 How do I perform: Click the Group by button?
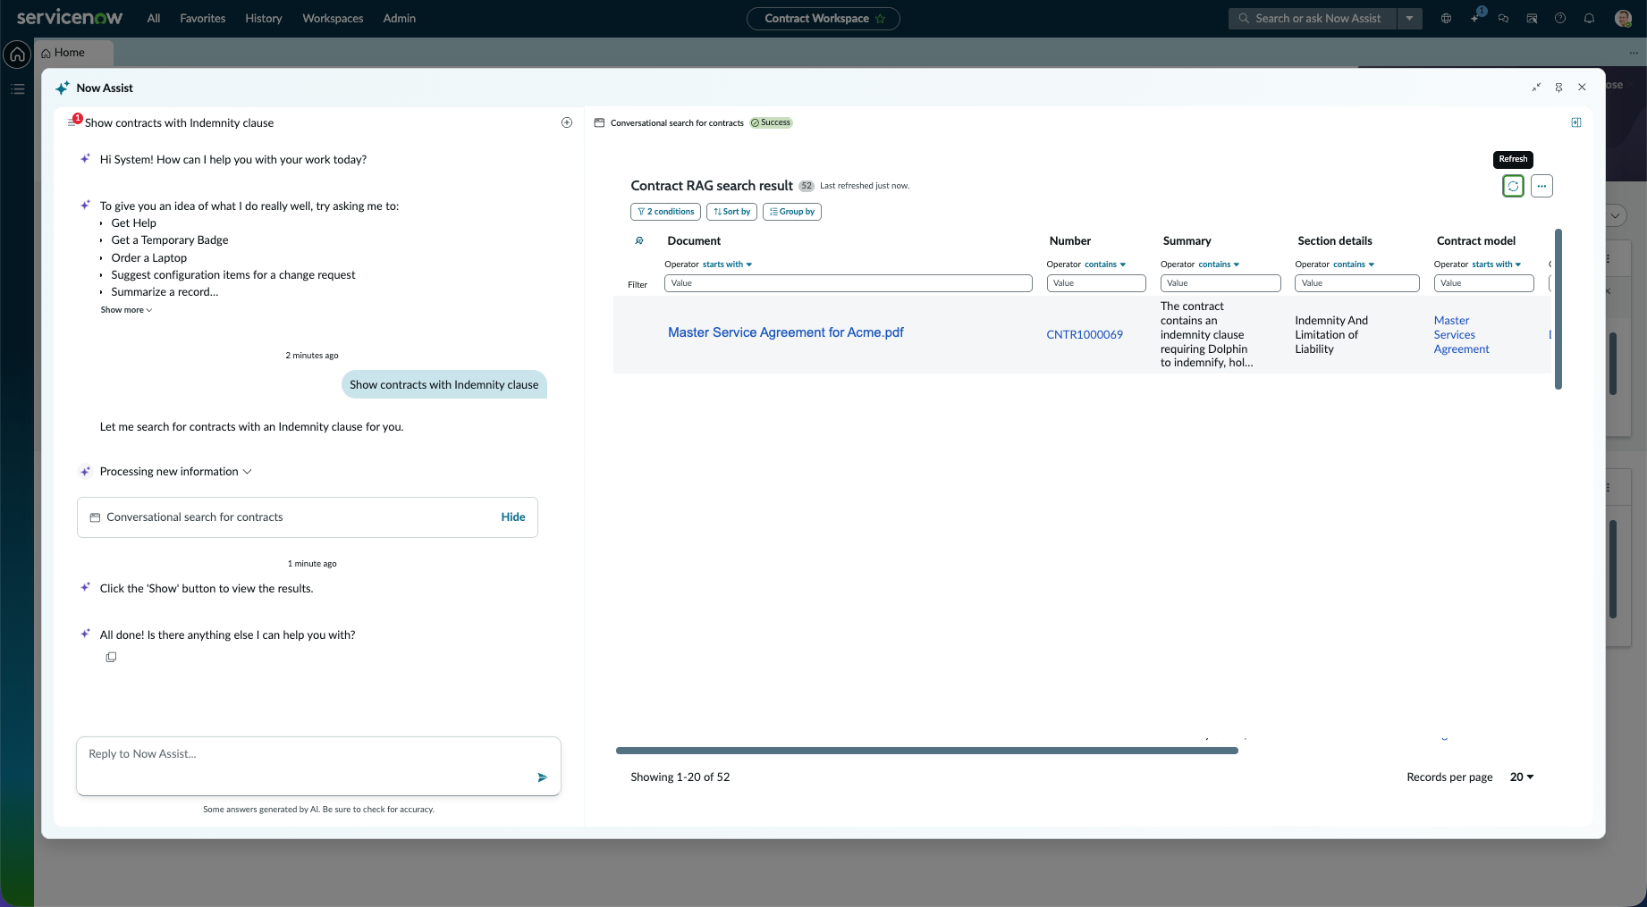[792, 212]
